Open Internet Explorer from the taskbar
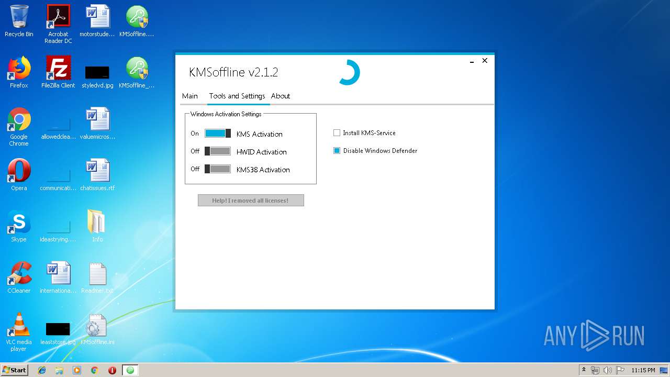 [42, 370]
